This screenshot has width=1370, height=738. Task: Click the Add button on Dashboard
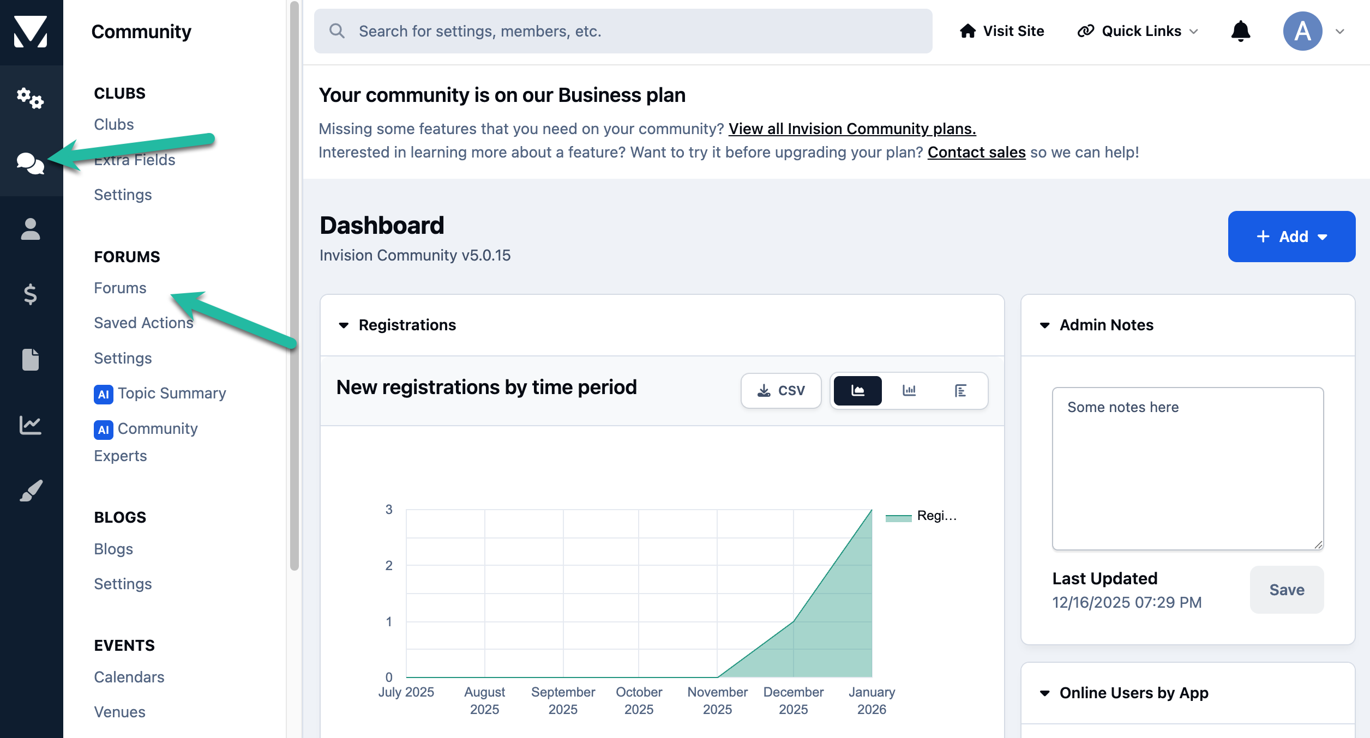(x=1291, y=237)
